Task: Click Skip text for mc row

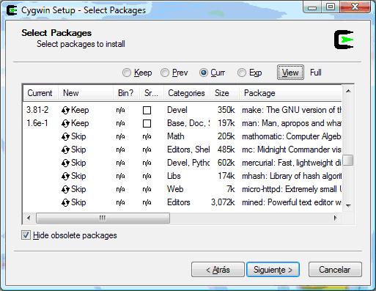Action: [78, 150]
